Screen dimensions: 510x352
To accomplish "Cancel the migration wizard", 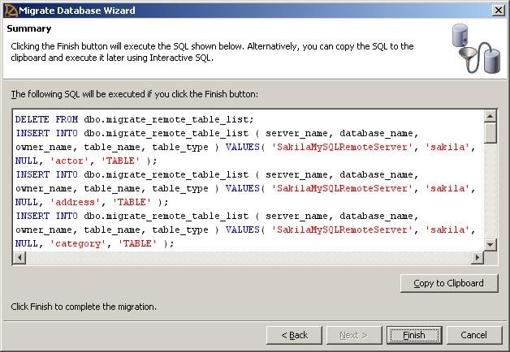I will (473, 335).
